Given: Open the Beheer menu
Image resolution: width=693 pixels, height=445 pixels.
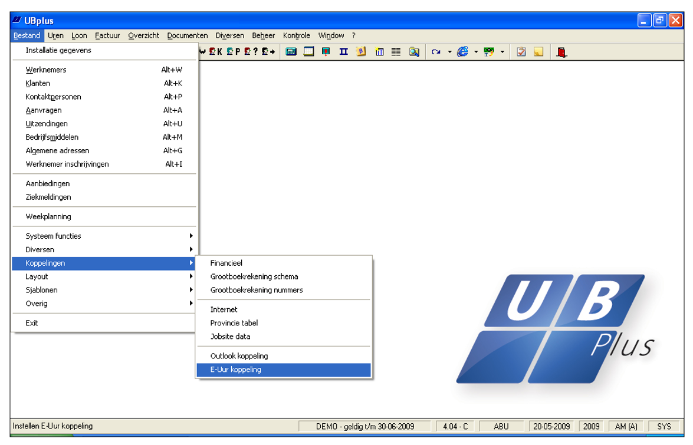Looking at the screenshot, I should [264, 35].
